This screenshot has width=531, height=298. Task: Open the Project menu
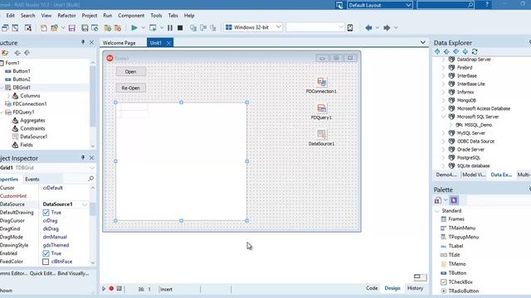(90, 16)
